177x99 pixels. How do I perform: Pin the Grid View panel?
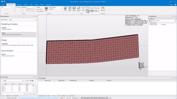[35, 77]
